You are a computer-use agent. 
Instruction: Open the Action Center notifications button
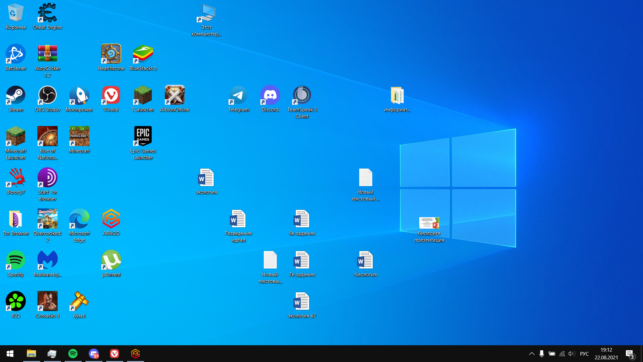pyautogui.click(x=630, y=354)
